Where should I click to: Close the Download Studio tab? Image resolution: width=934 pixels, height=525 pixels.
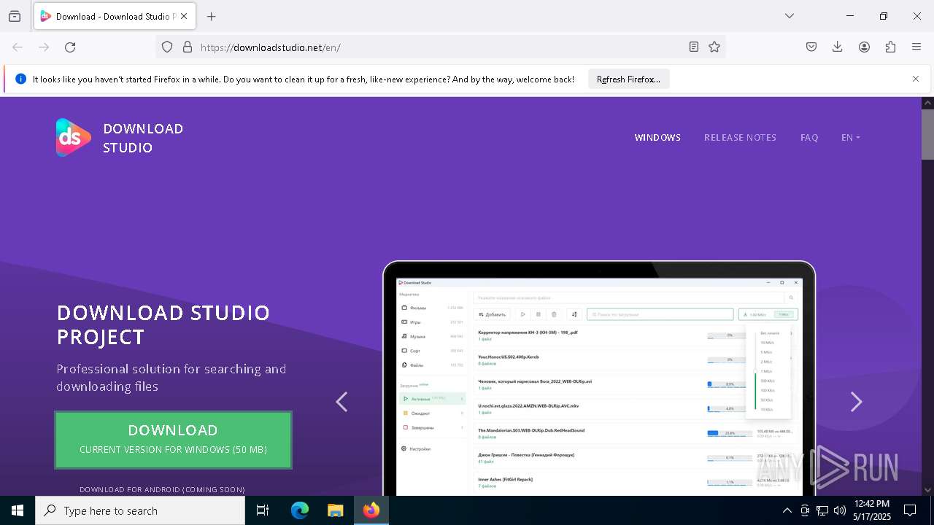point(184,16)
